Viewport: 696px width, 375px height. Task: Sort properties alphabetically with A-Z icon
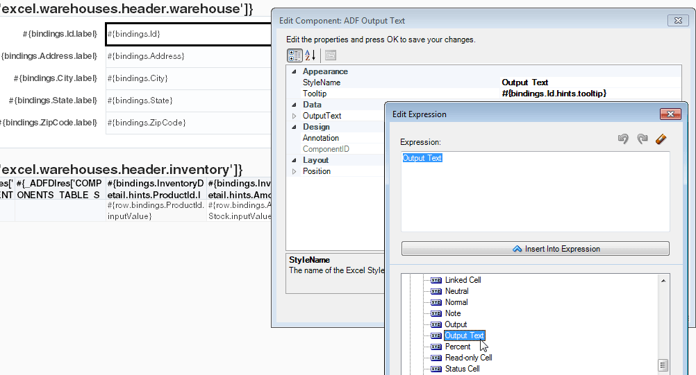[310, 55]
